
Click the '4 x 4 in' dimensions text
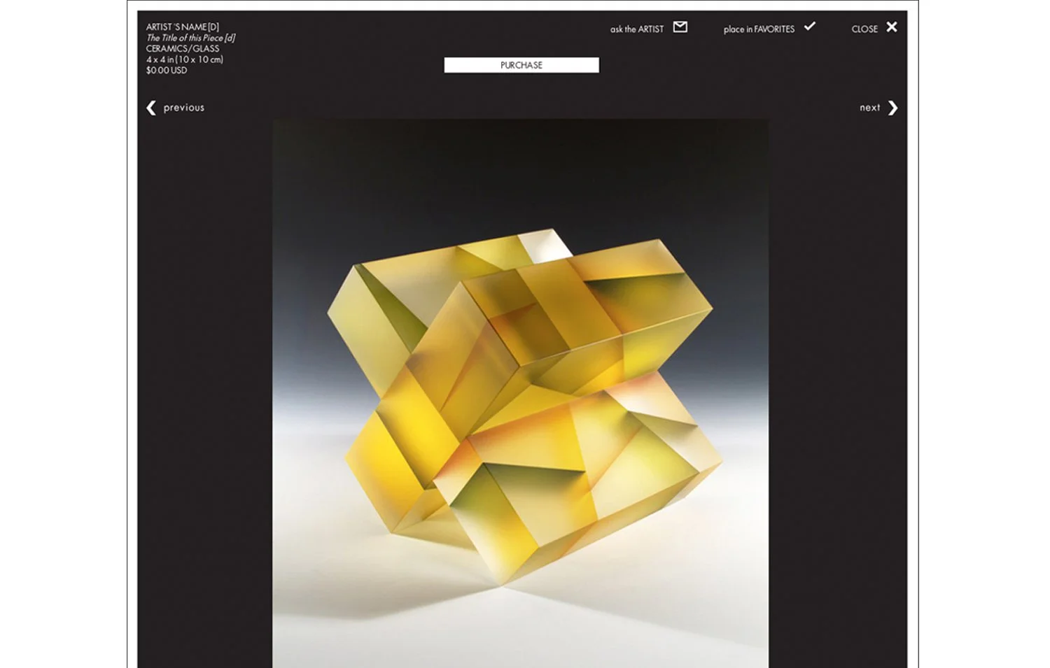pyautogui.click(x=160, y=59)
